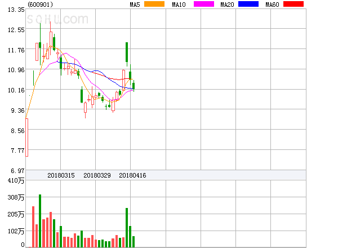Click the 205万 volume axis label
The image size is (338, 248).
16,214
